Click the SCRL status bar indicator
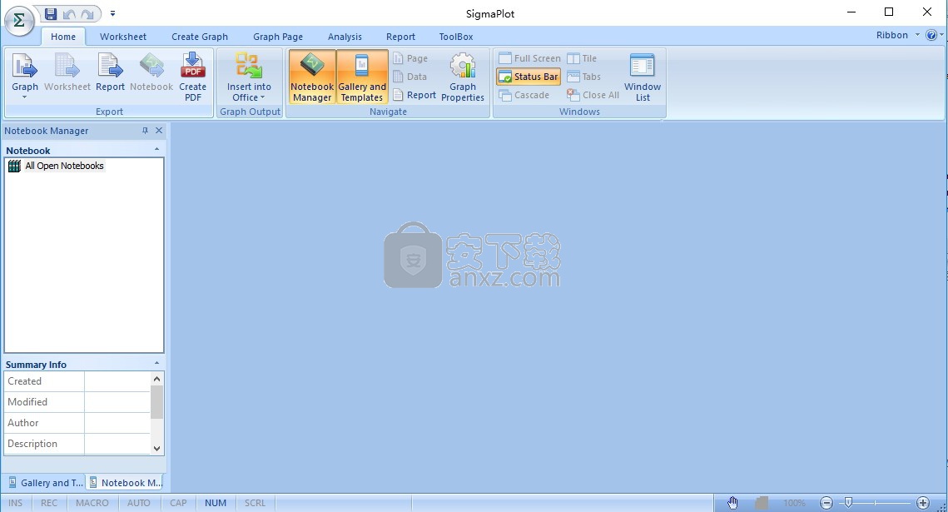Image resolution: width=948 pixels, height=512 pixels. [x=256, y=503]
